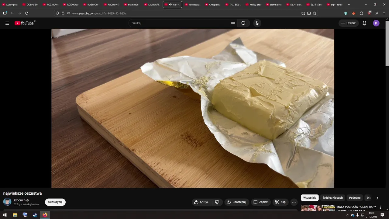The image size is (389, 219).
Task: Open YouTube notifications bell
Action: 364,23
